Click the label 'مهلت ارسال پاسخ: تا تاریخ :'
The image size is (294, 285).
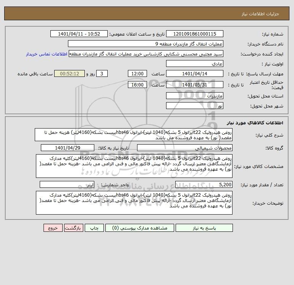[x=255, y=74]
